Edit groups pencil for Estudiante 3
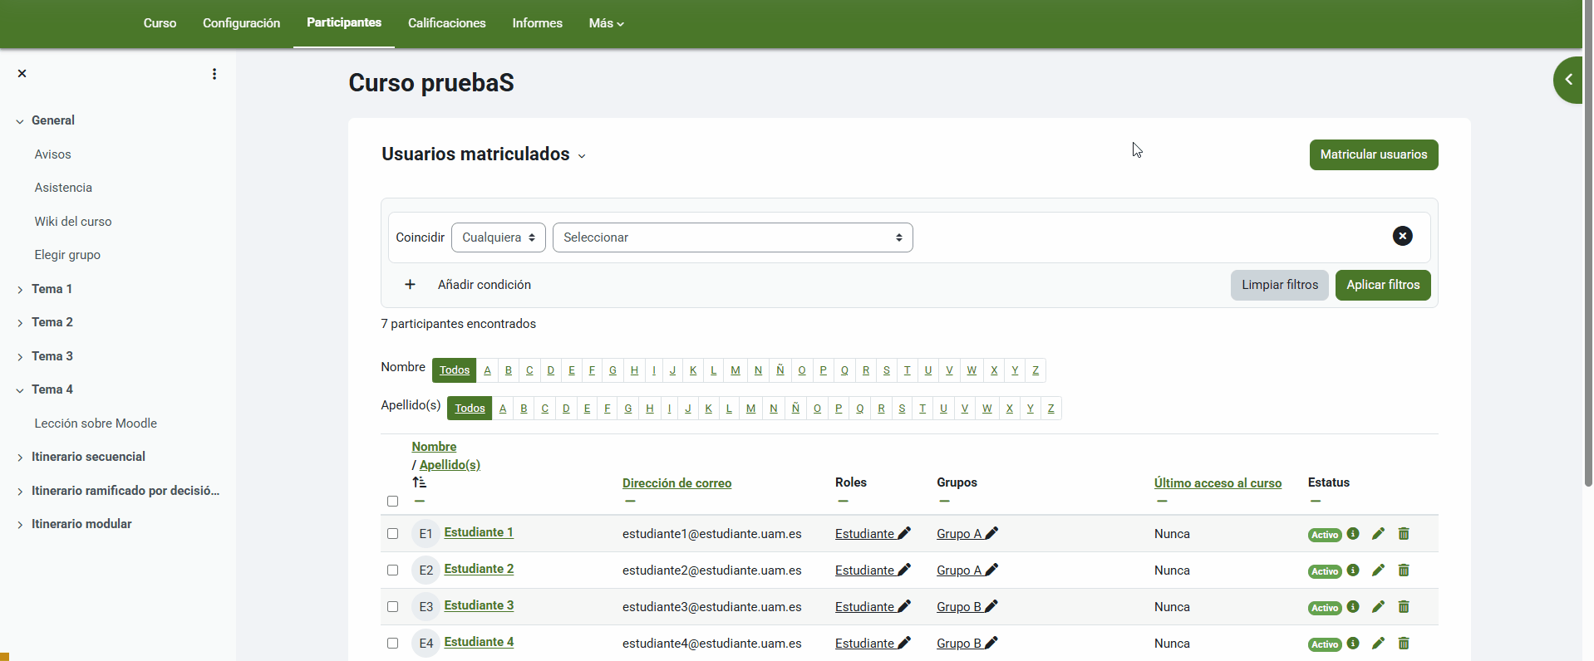Viewport: 1594px width, 661px height. tap(991, 607)
